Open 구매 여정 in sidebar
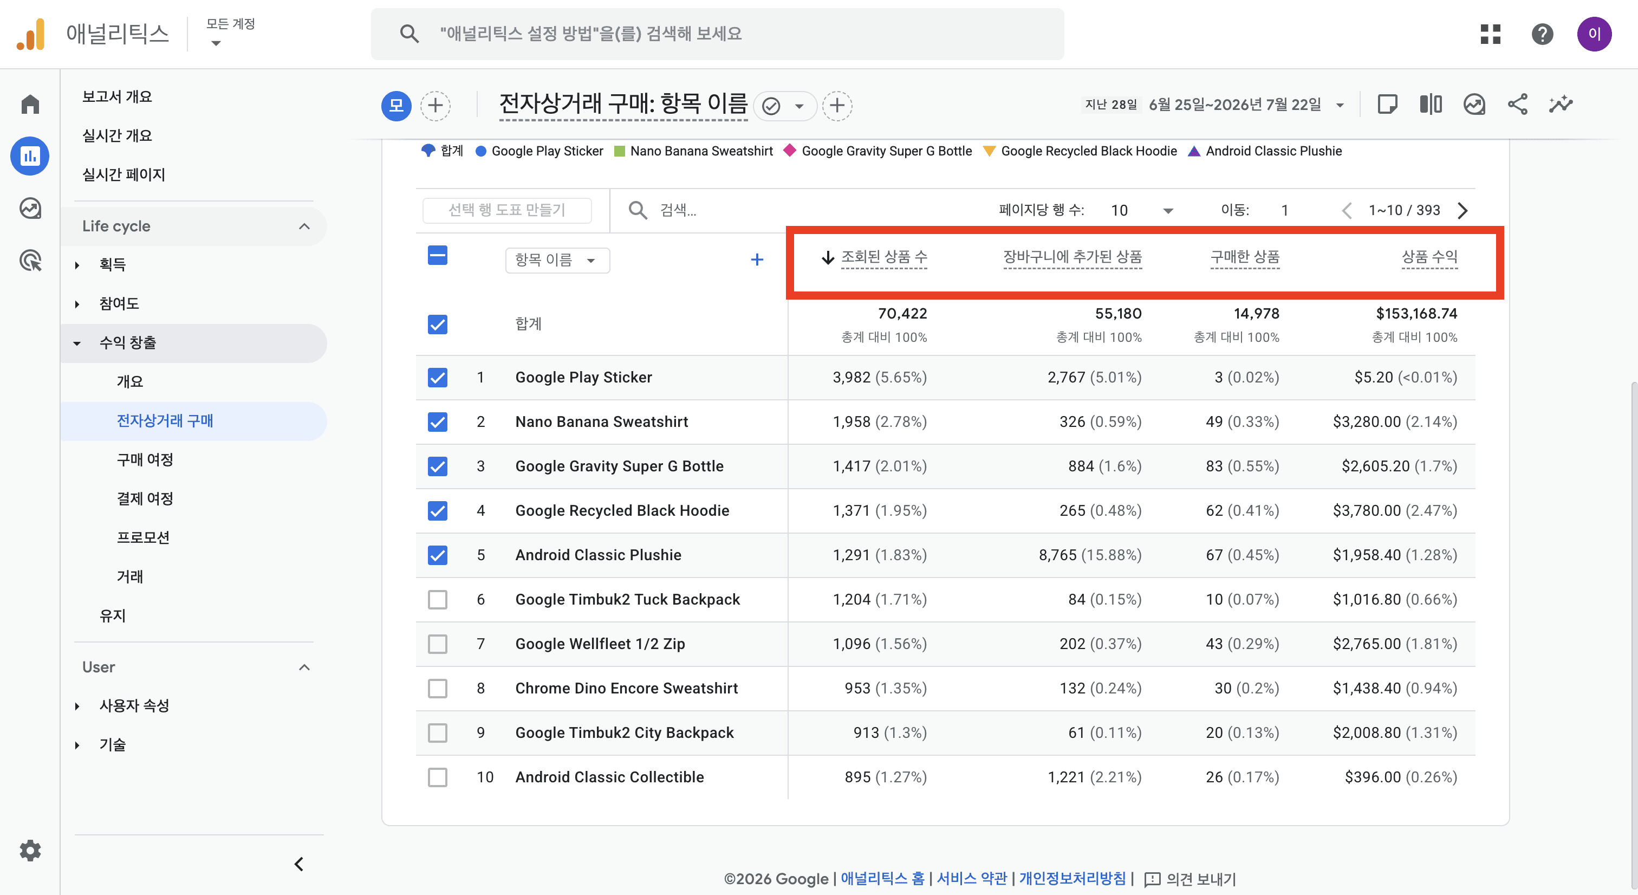 coord(145,460)
